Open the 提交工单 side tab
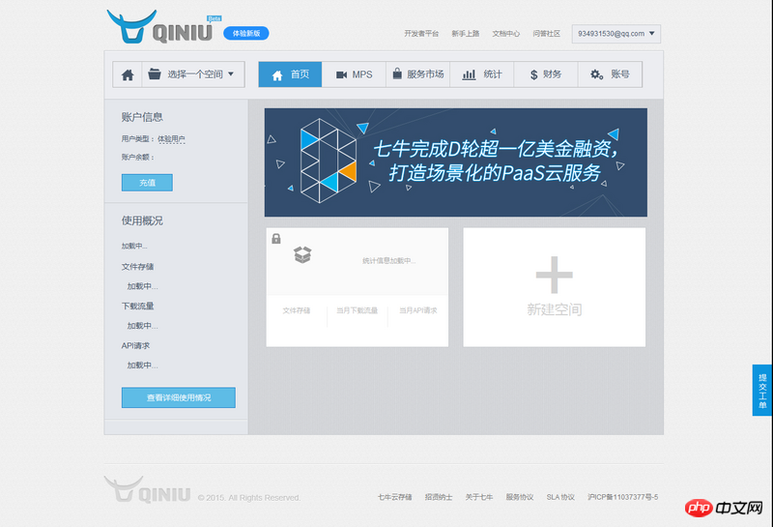The width and height of the screenshot is (773, 527). coord(762,391)
